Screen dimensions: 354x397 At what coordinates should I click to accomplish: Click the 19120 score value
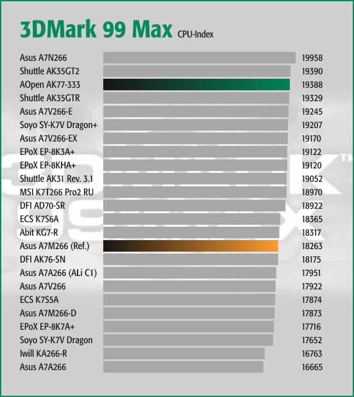pyautogui.click(x=312, y=165)
